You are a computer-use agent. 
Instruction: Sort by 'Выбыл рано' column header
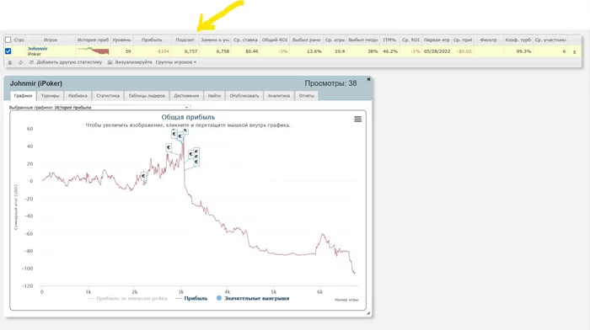pyautogui.click(x=306, y=40)
